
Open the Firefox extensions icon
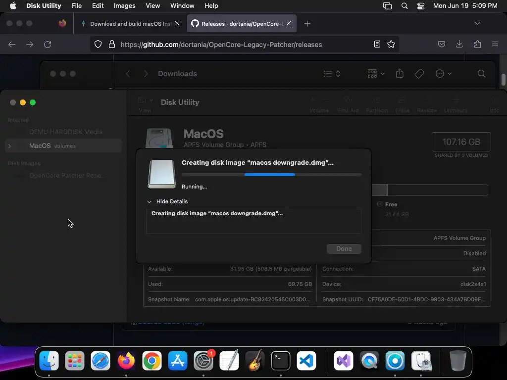[477, 44]
